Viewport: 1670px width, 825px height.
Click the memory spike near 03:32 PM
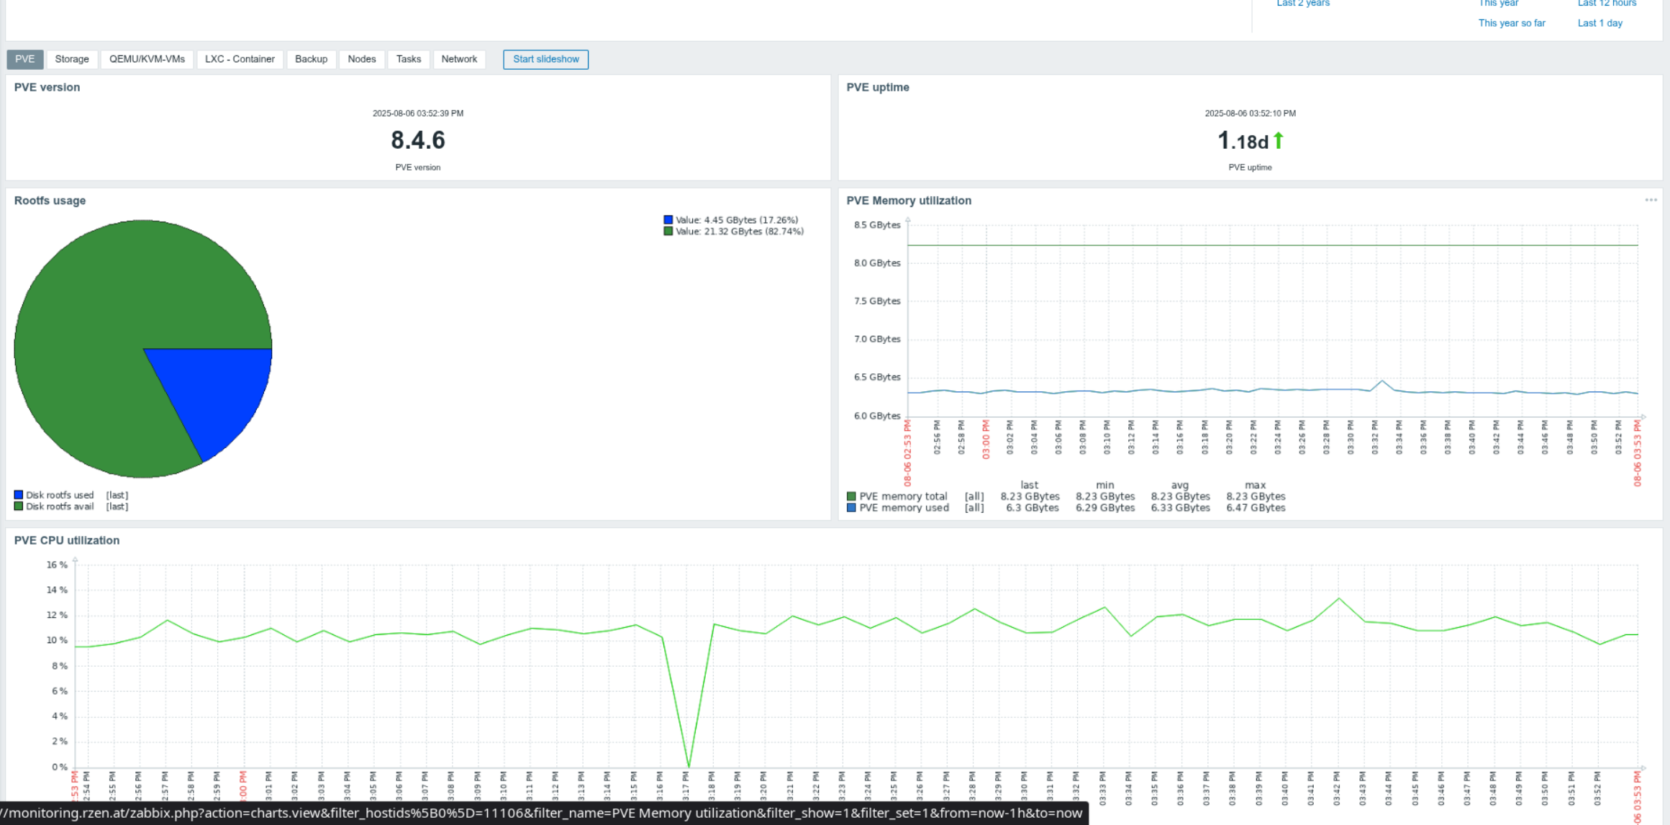tap(1382, 381)
